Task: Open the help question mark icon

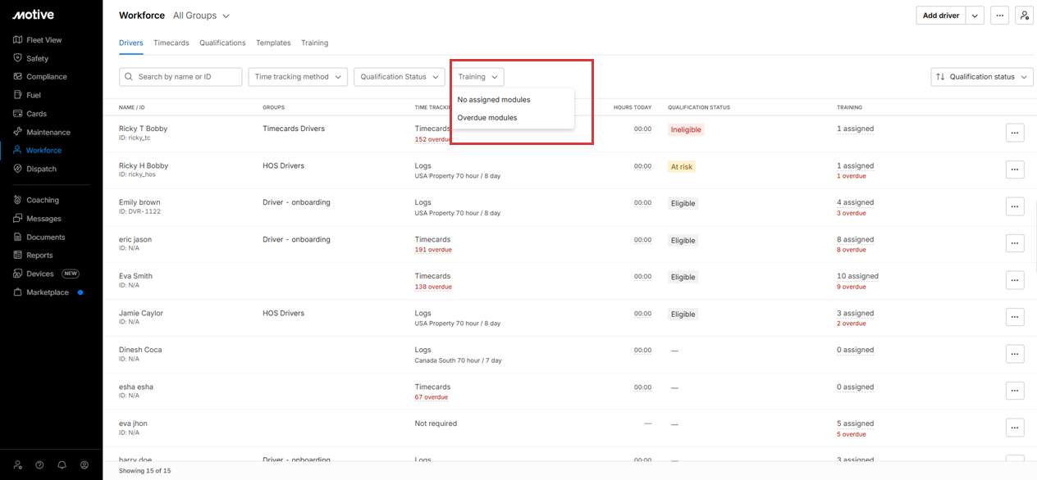Action: pos(39,464)
